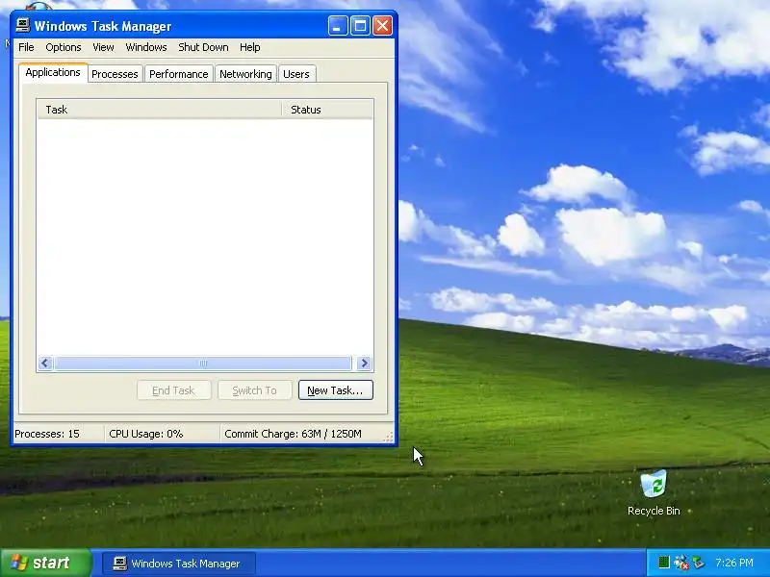Open the View menu
The image size is (770, 577).
point(103,47)
